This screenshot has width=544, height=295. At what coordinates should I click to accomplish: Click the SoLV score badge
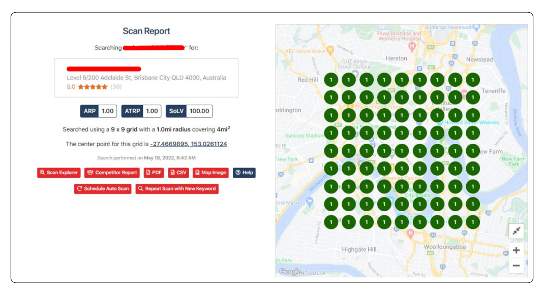[x=189, y=111]
